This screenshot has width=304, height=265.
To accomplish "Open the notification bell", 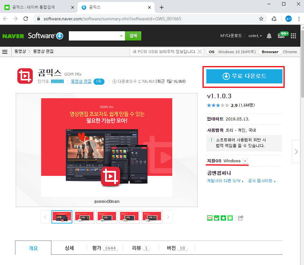I will (x=269, y=36).
